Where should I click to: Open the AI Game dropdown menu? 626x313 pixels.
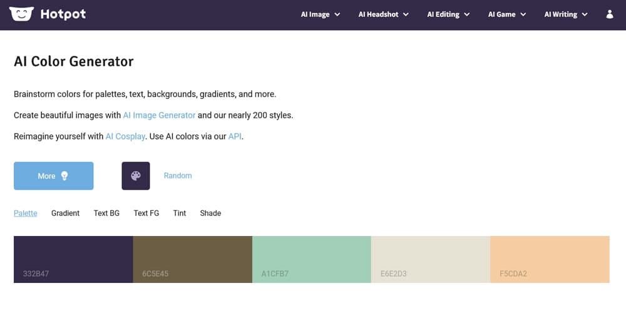coord(507,14)
